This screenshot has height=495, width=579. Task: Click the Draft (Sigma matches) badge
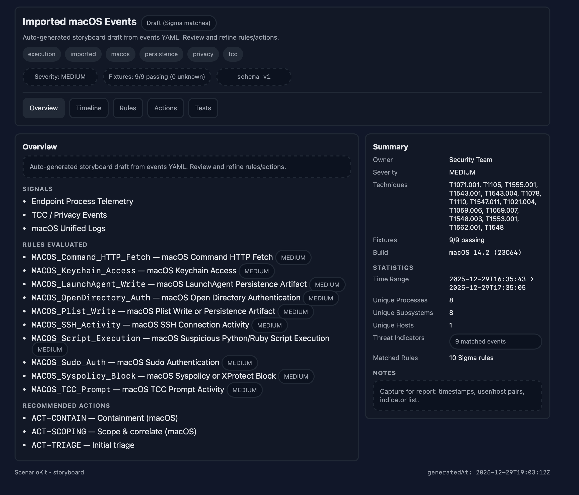click(x=179, y=23)
